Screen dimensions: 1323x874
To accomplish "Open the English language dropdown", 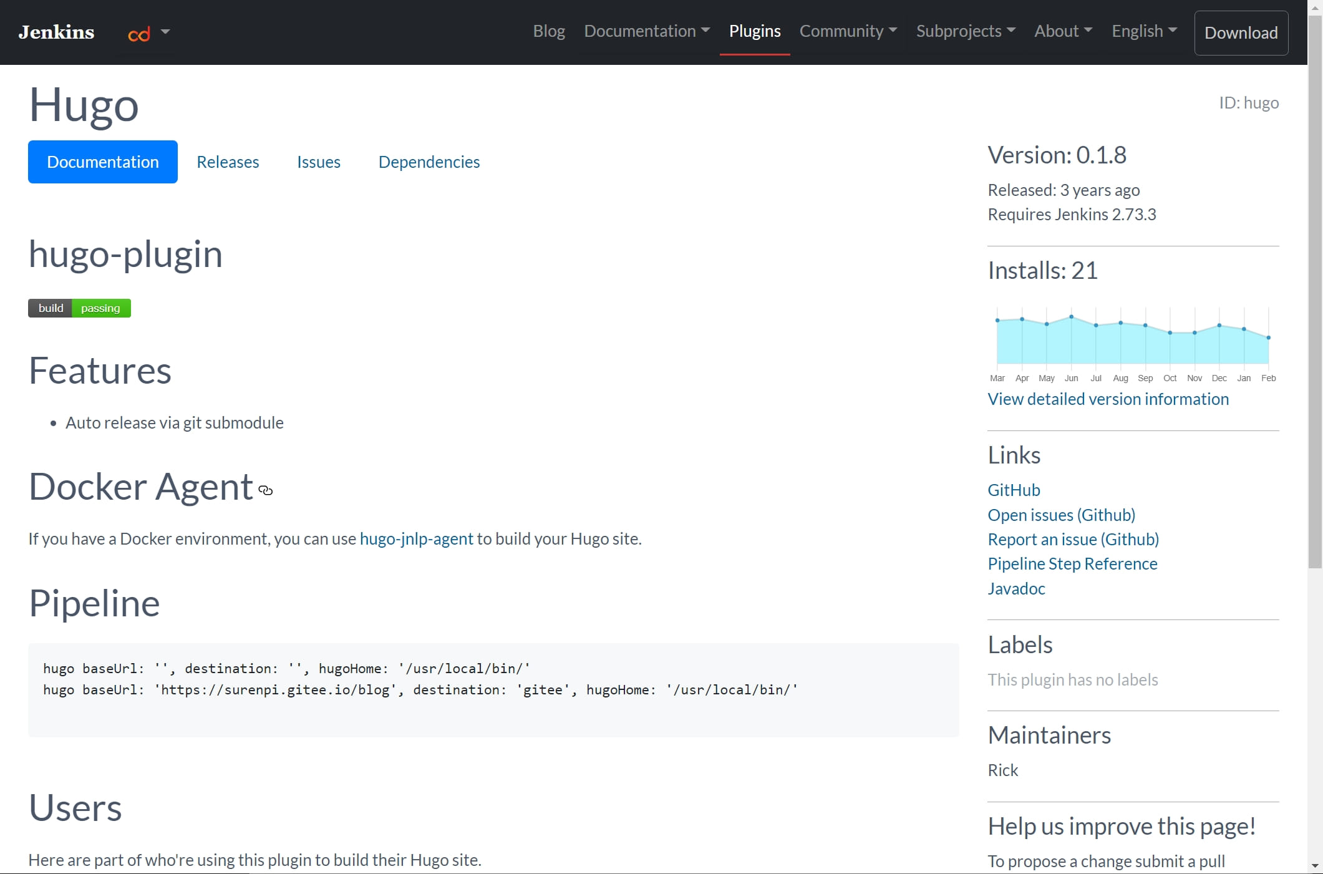I will pos(1144,31).
